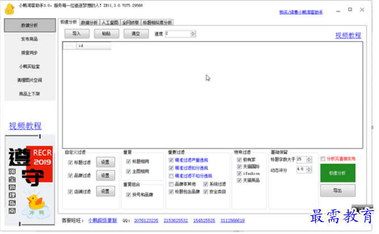Start analysis with the green 极速分析 button
The height and width of the screenshot is (234, 379).
pos(338,173)
